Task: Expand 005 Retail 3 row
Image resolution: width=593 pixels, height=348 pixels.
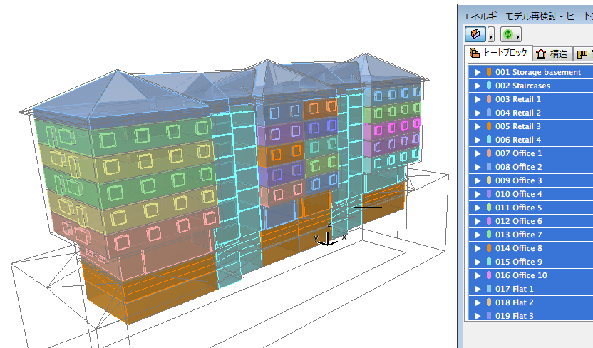Action: (x=478, y=126)
